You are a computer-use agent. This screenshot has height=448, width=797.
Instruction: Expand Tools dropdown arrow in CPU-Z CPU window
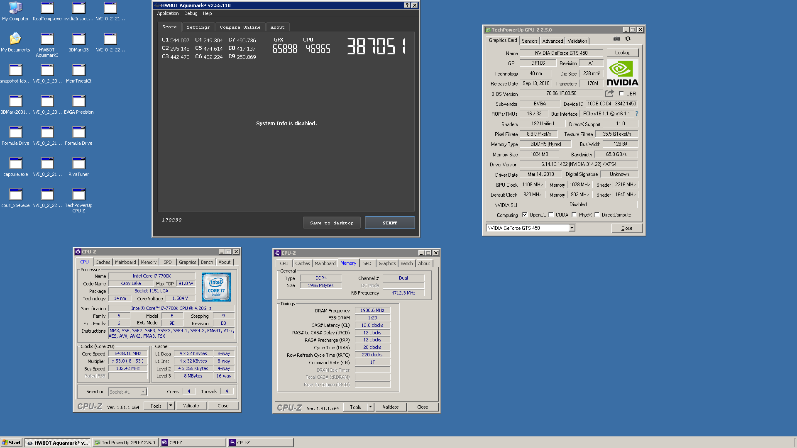click(171, 406)
